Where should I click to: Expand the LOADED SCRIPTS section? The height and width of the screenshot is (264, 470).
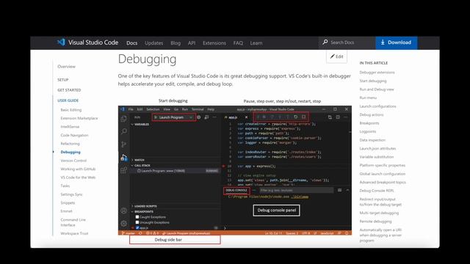pos(144,206)
